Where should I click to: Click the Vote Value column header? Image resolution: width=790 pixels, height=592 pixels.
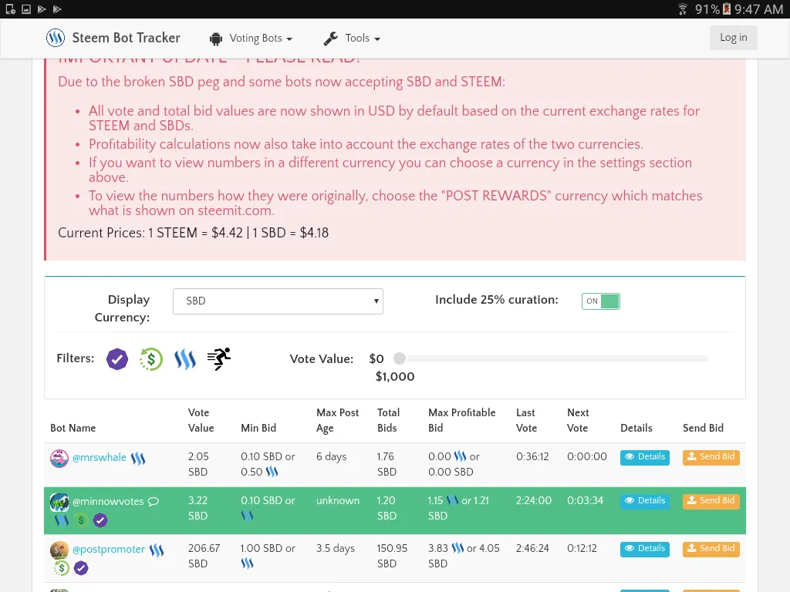coord(201,420)
